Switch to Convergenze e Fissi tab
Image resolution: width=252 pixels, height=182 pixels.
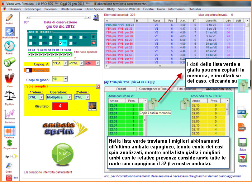[153, 89]
